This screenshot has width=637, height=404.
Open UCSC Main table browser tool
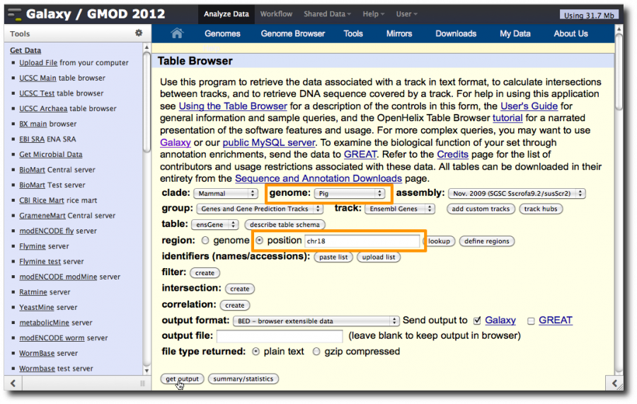coord(38,78)
